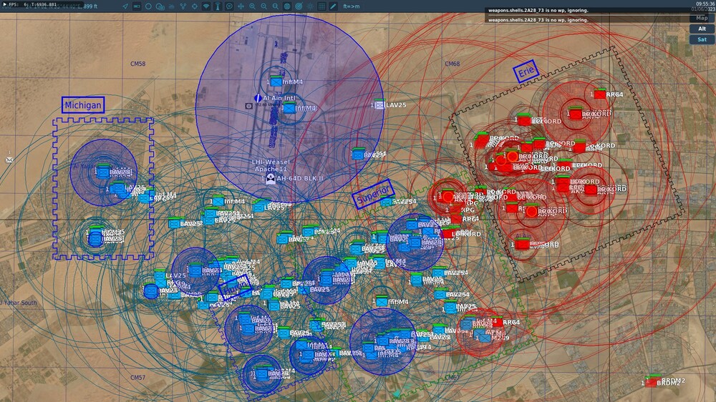Click the Michigan zone label
Image resolution: width=716 pixels, height=402 pixels.
[83, 105]
